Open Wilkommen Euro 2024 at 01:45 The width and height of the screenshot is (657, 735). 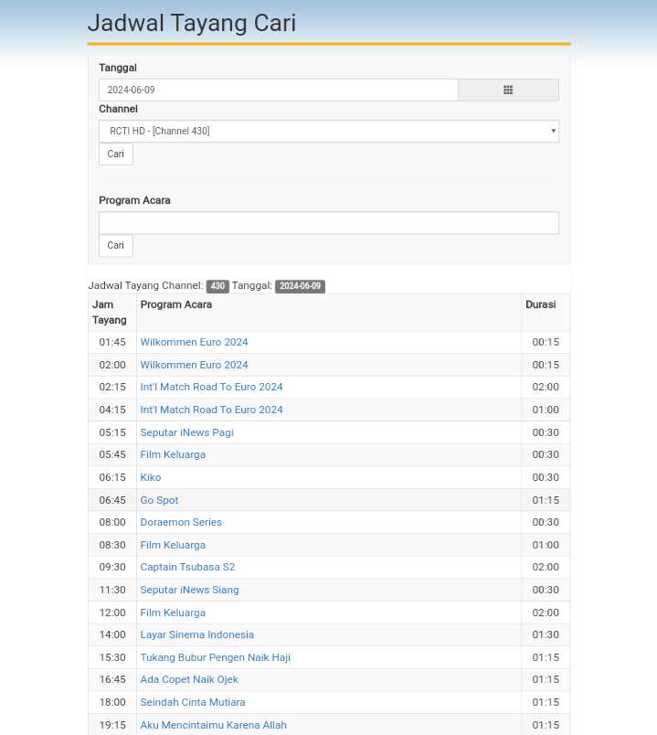[194, 342]
